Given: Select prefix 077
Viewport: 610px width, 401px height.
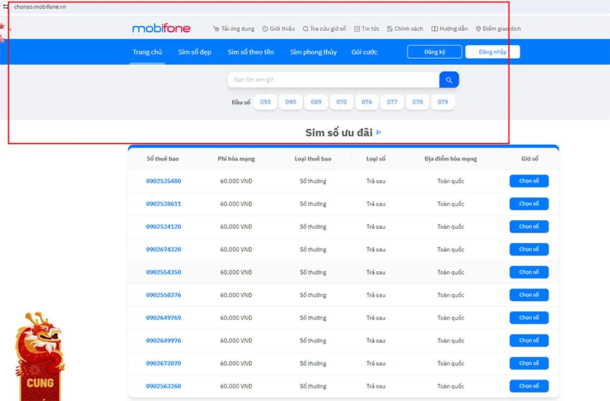Looking at the screenshot, I should (x=392, y=102).
